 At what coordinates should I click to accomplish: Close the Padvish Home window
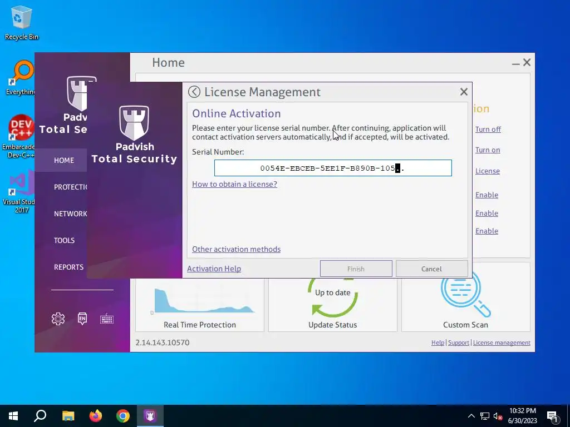[527, 62]
